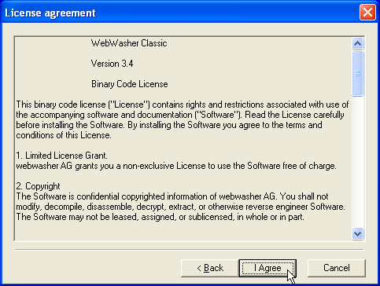Click the line 'The Software may not be leased'
Viewport: 380px width, 286px height.
(x=160, y=217)
